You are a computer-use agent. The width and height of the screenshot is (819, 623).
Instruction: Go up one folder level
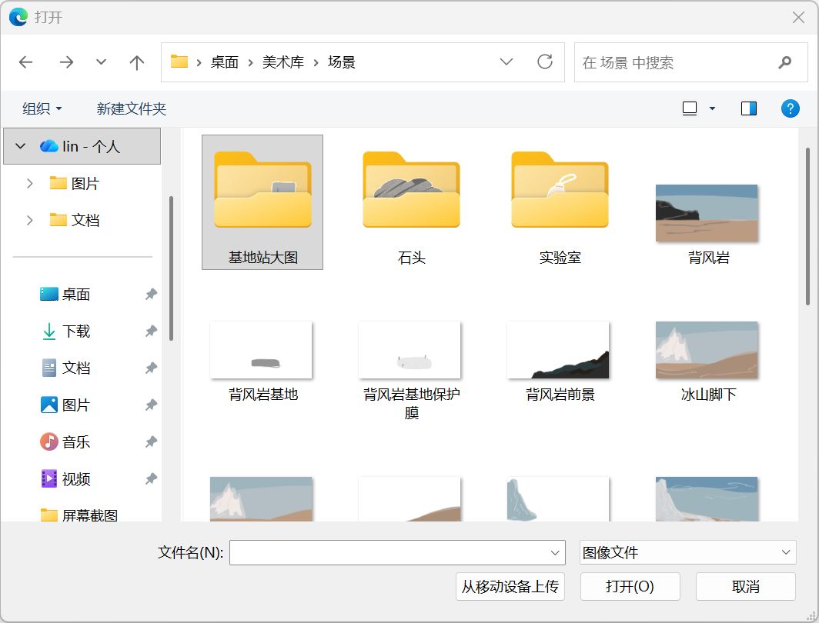pyautogui.click(x=137, y=62)
